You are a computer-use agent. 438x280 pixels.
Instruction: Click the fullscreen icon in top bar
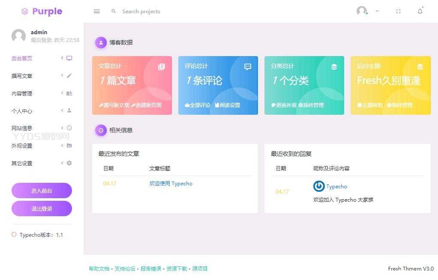click(398, 12)
